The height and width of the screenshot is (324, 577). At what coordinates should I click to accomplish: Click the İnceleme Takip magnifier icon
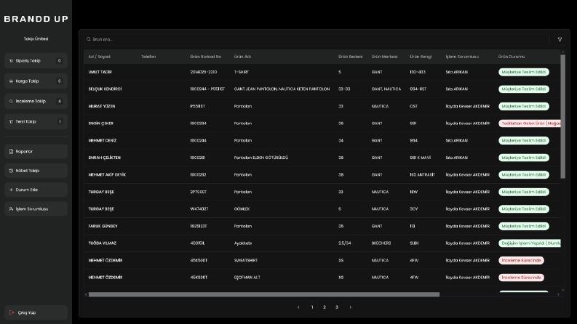(11, 102)
